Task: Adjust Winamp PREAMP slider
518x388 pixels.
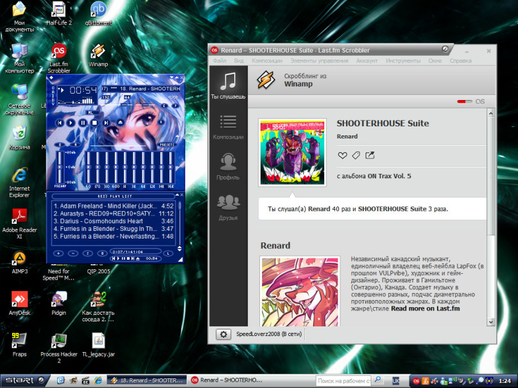Action: pos(60,167)
